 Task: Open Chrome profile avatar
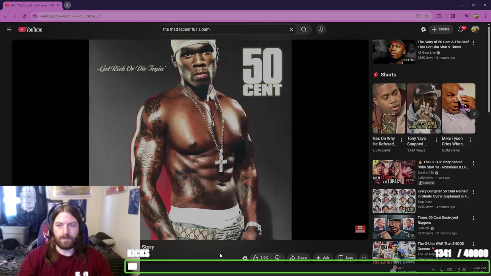[476, 16]
